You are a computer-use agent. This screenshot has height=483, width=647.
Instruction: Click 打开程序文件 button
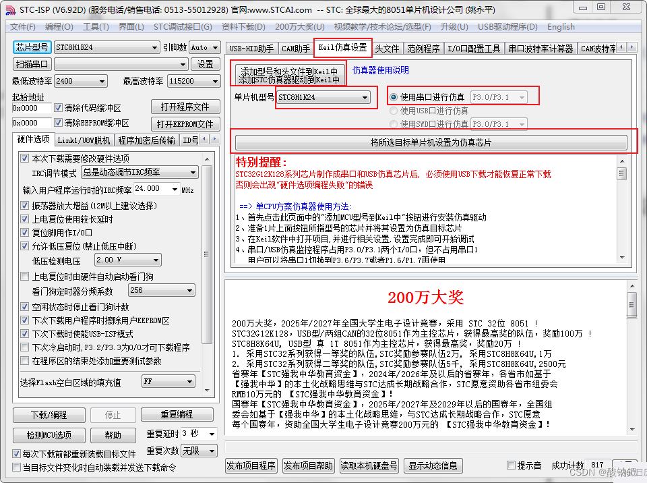(x=185, y=107)
